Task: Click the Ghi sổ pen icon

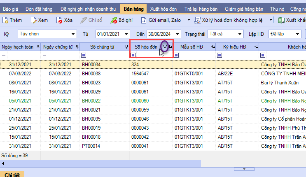Action: (84, 20)
